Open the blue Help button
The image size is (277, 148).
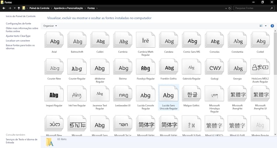272,26
